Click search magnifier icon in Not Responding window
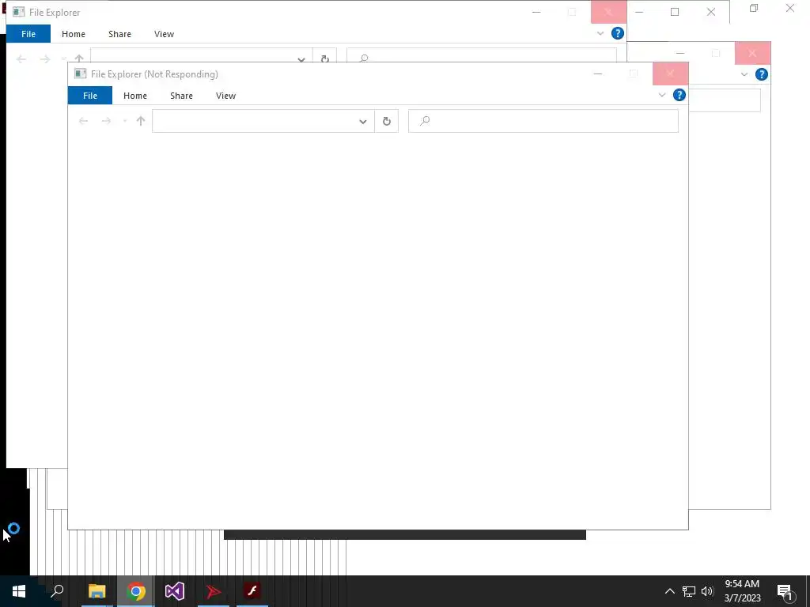This screenshot has width=810, height=607. coord(425,121)
